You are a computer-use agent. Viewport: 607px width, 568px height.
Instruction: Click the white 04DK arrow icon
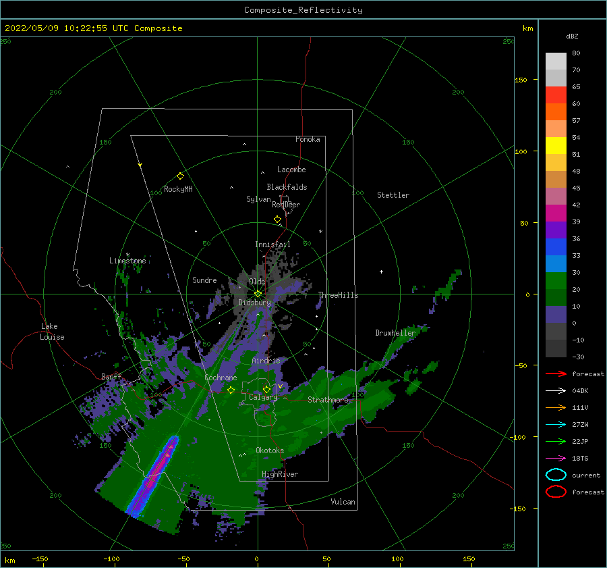(556, 391)
